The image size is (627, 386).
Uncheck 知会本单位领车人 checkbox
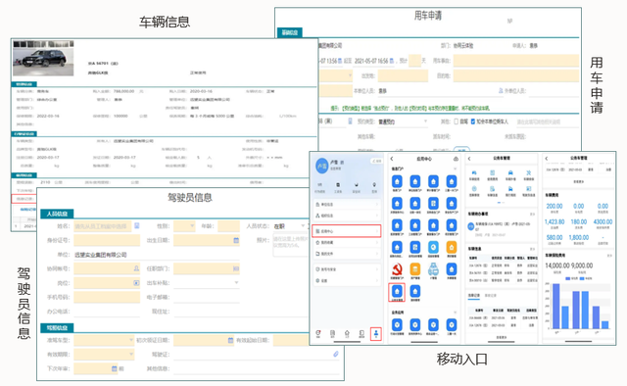(x=473, y=121)
